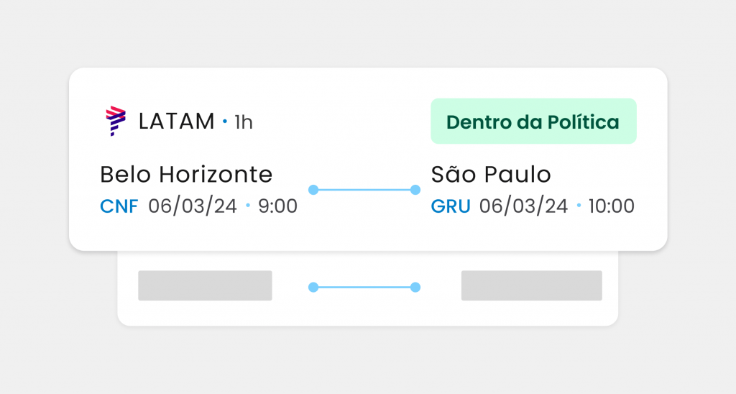
Task: Click the Dentro da Política badge
Action: (533, 122)
